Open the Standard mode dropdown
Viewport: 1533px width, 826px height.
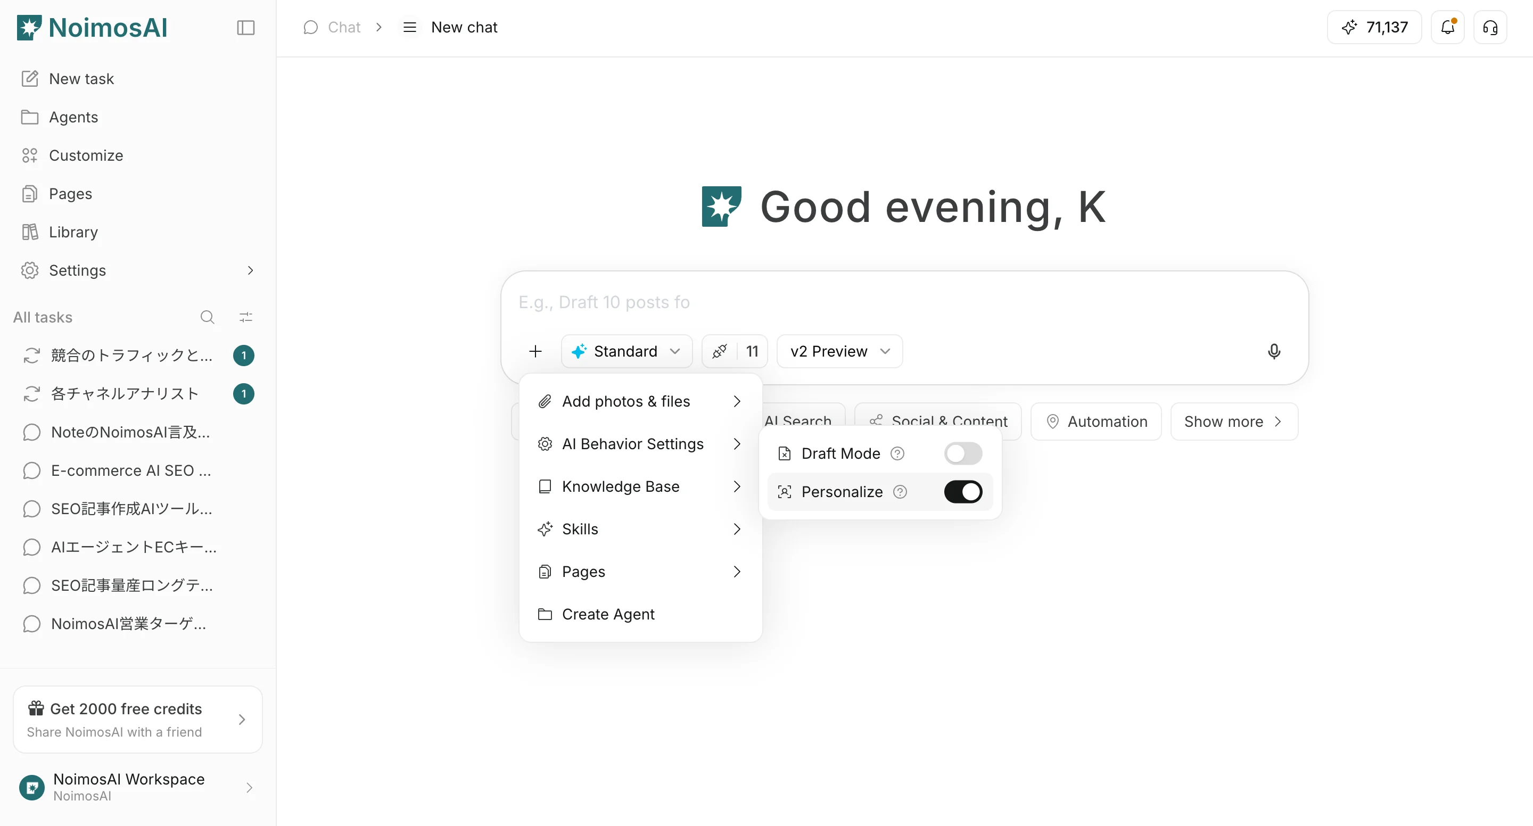tap(627, 351)
